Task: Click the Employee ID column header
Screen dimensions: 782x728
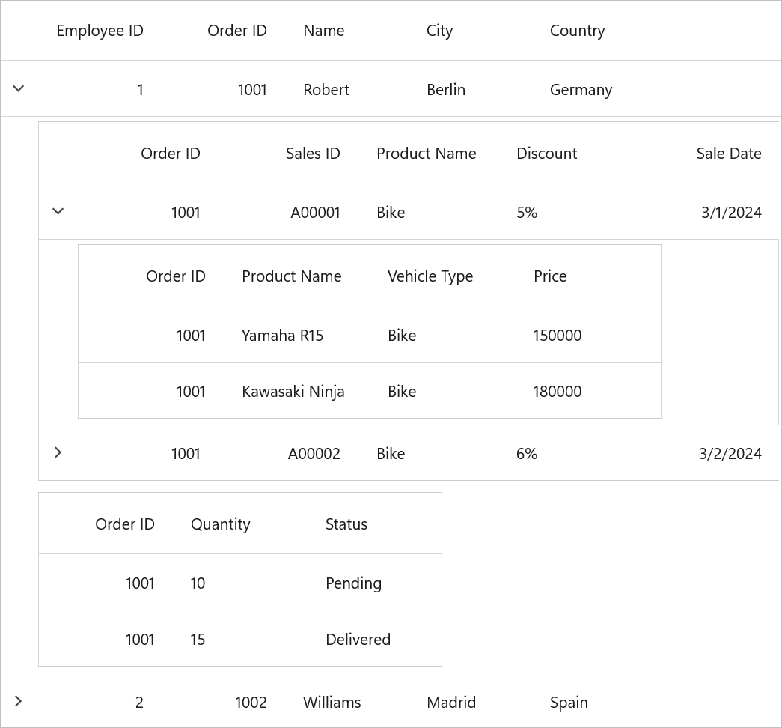Action: [x=100, y=31]
